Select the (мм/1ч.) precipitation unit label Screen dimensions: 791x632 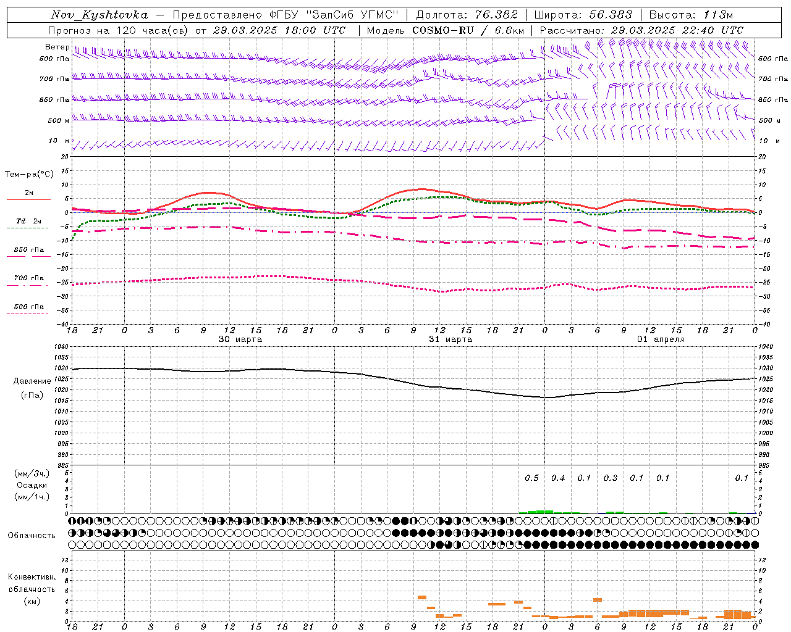click(32, 497)
